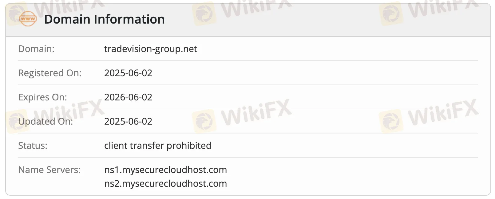Click the www globe icon
The image size is (495, 199).
pyautogui.click(x=28, y=19)
